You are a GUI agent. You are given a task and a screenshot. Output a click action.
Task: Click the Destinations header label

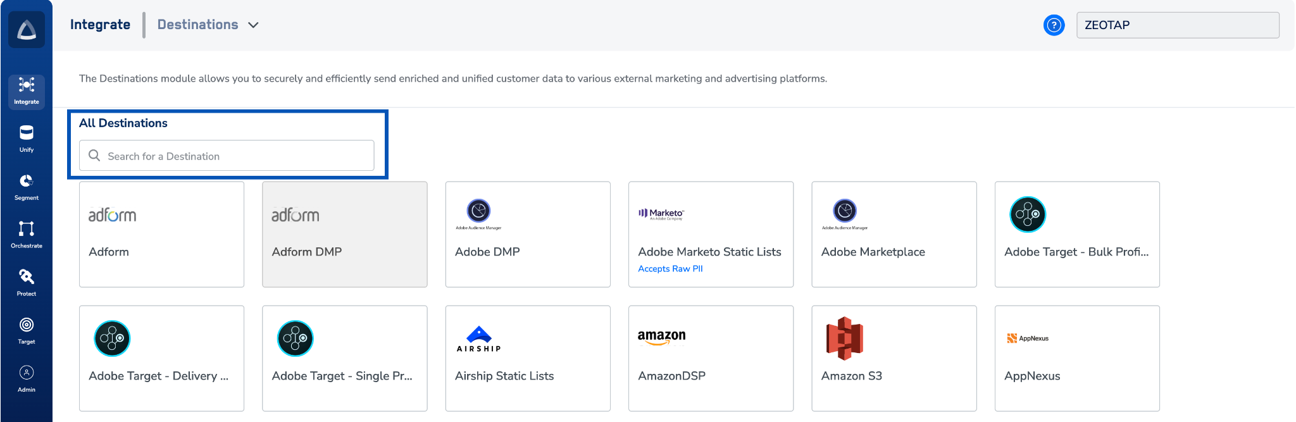coord(197,25)
